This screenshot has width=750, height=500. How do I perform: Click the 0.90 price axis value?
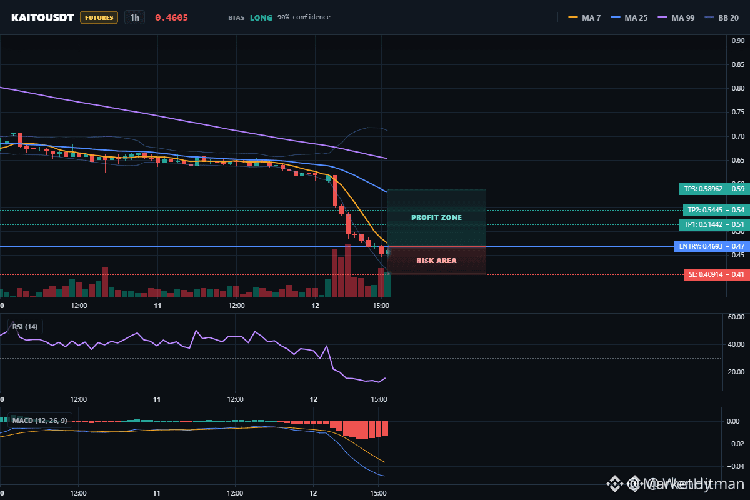click(737, 41)
